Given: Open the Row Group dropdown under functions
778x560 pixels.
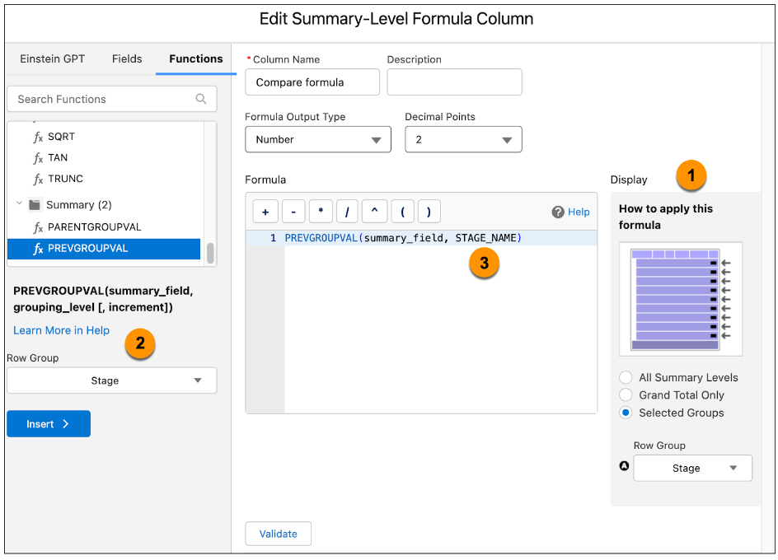Looking at the screenshot, I should point(112,380).
